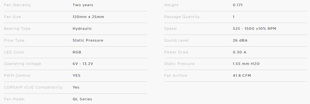Image resolution: width=310 pixels, height=104 pixels.
Task: Click the CORSAIR iCUE Compatibility label
Action: pos(33,87)
